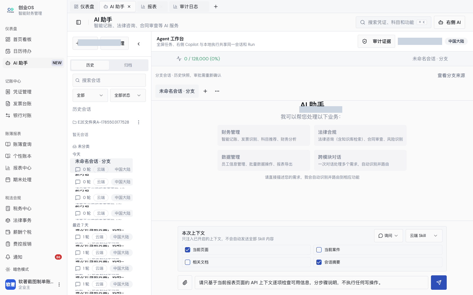
Task: Toggle the sidebar panel icon
Action: (x=79, y=22)
